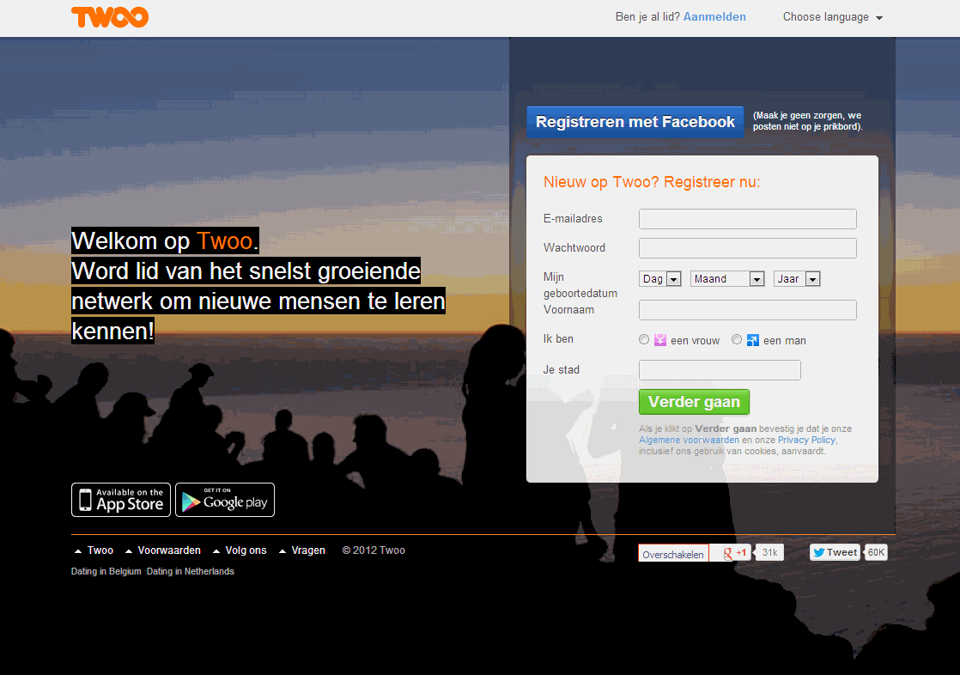The image size is (960, 675).
Task: Open the Choose language menu
Action: coord(833,17)
